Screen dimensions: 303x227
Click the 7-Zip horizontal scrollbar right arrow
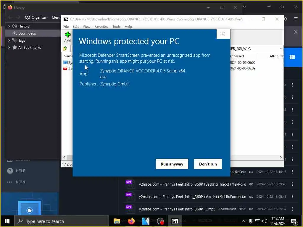pyautogui.click(x=281, y=157)
